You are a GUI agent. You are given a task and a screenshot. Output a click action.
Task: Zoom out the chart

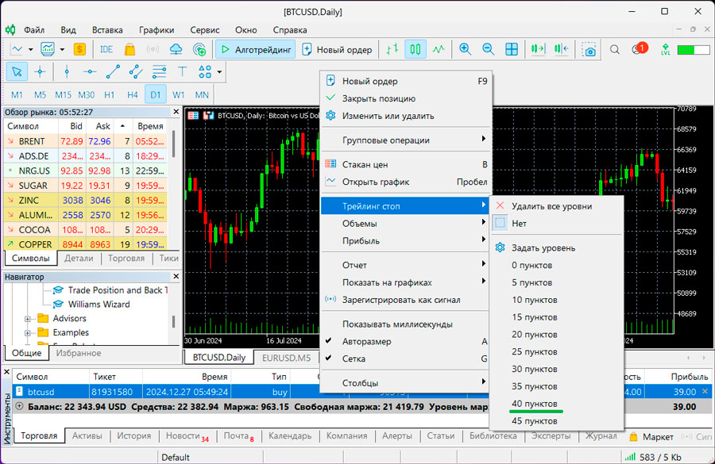(x=488, y=49)
